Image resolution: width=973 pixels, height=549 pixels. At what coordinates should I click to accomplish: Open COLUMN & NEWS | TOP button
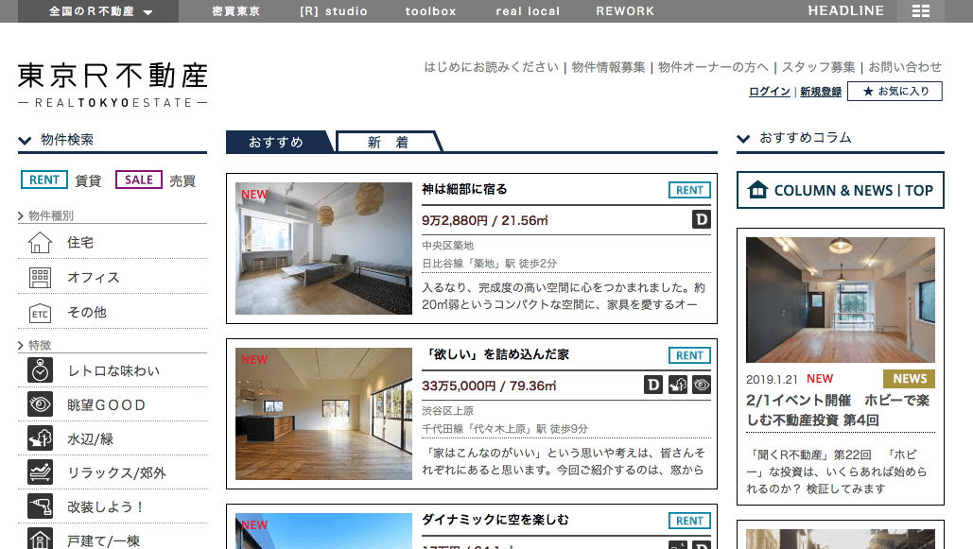pyautogui.click(x=841, y=190)
